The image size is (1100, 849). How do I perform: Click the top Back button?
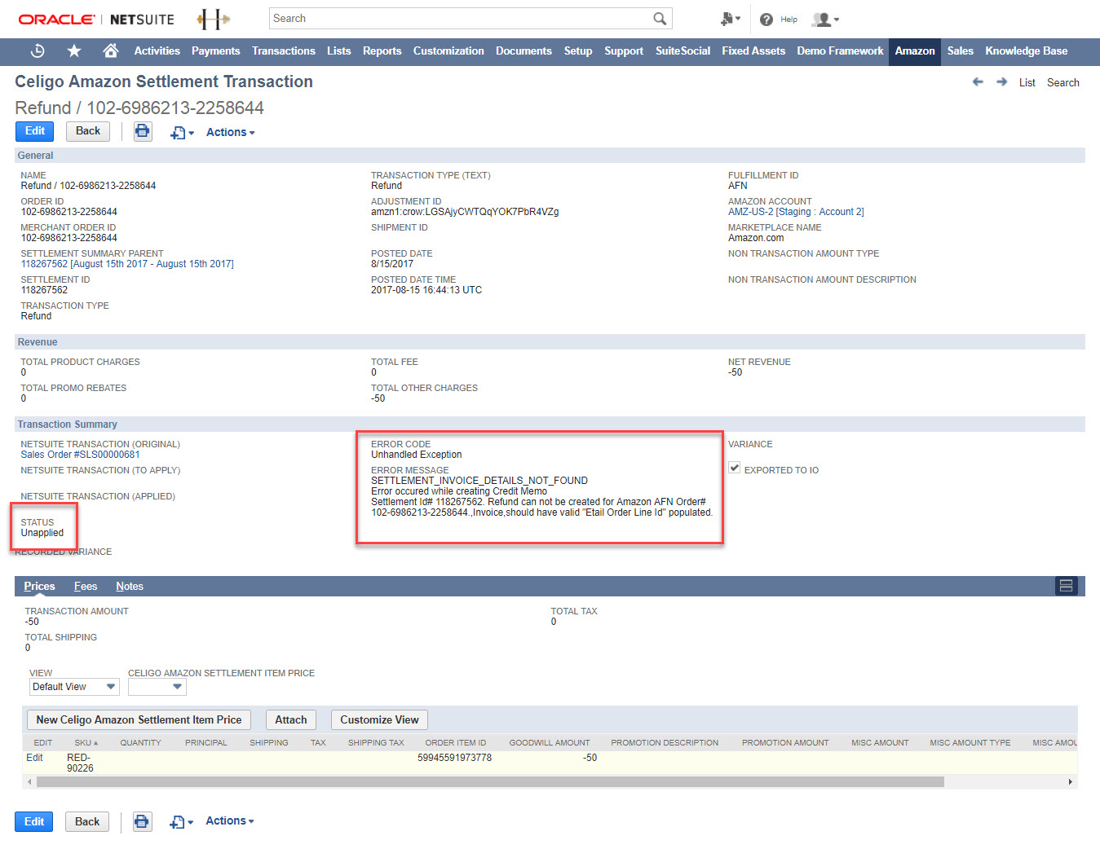click(x=88, y=131)
